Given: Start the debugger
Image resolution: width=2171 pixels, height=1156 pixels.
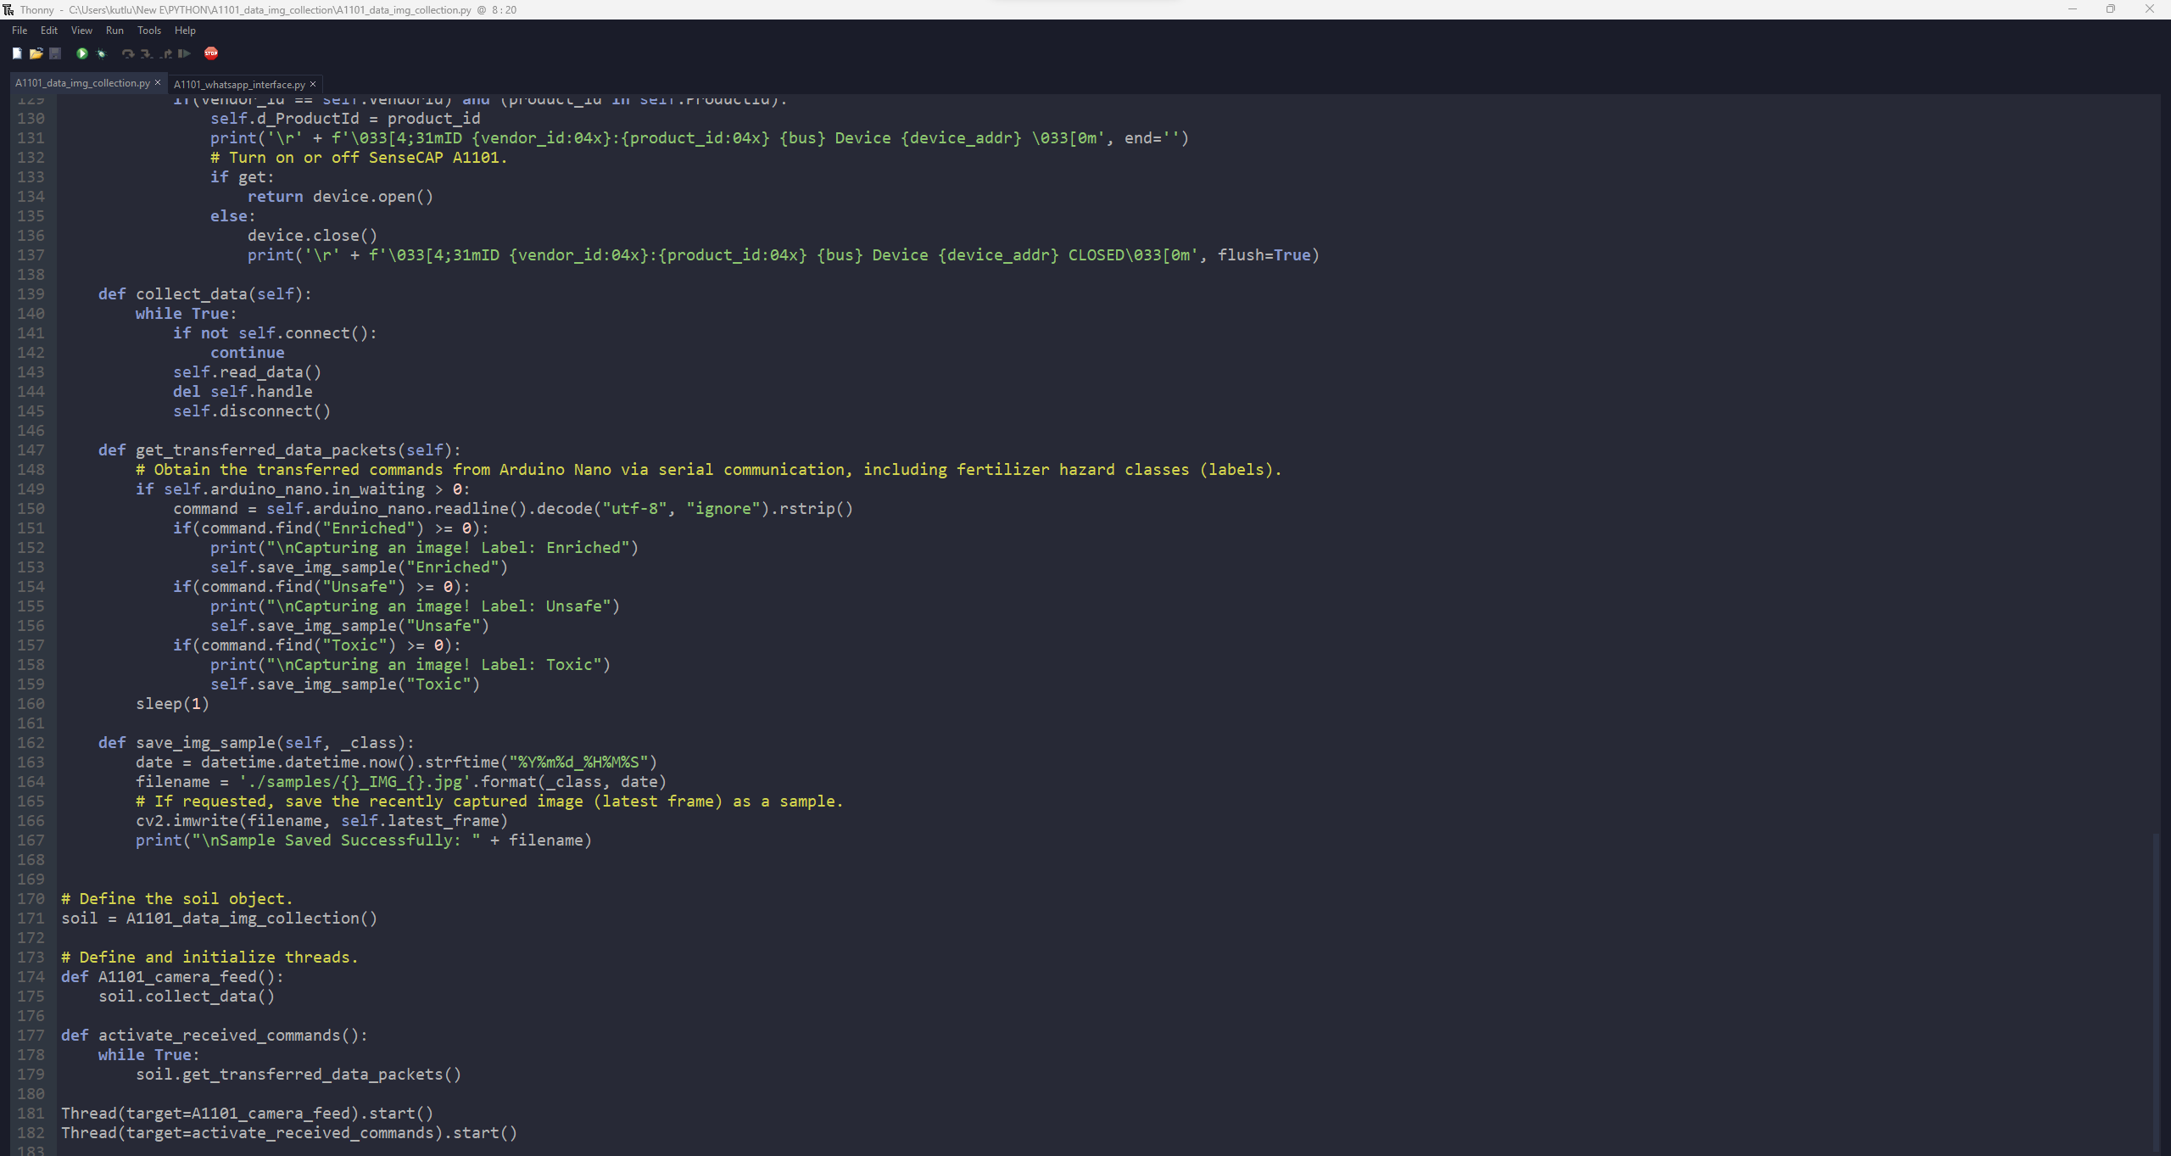Looking at the screenshot, I should pos(102,53).
